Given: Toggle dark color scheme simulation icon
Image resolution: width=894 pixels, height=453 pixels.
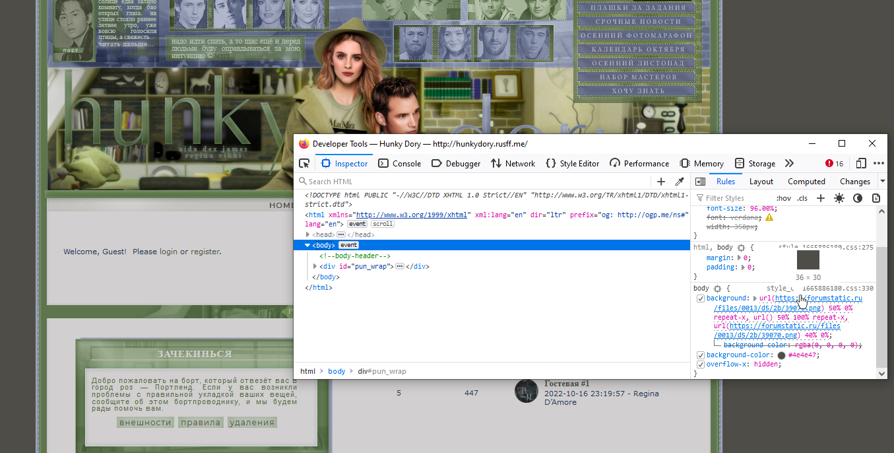Looking at the screenshot, I should point(858,198).
